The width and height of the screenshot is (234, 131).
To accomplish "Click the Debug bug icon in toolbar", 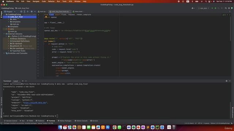I will click(x=215, y=8).
